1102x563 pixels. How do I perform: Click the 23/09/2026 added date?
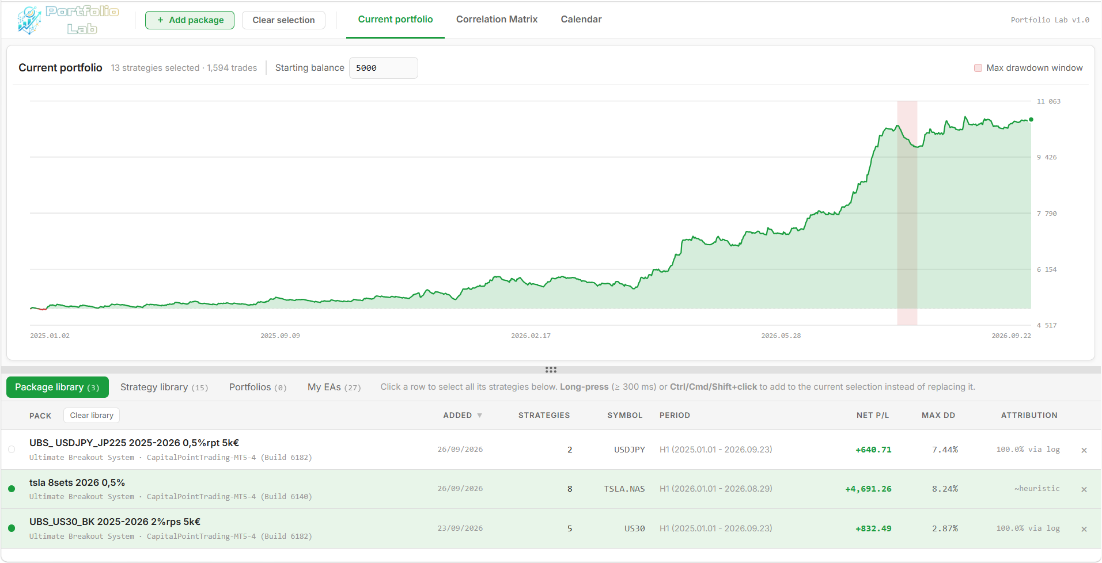(460, 528)
